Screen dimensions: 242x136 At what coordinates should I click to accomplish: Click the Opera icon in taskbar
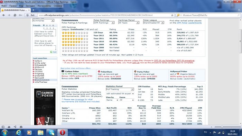(x=62, y=133)
